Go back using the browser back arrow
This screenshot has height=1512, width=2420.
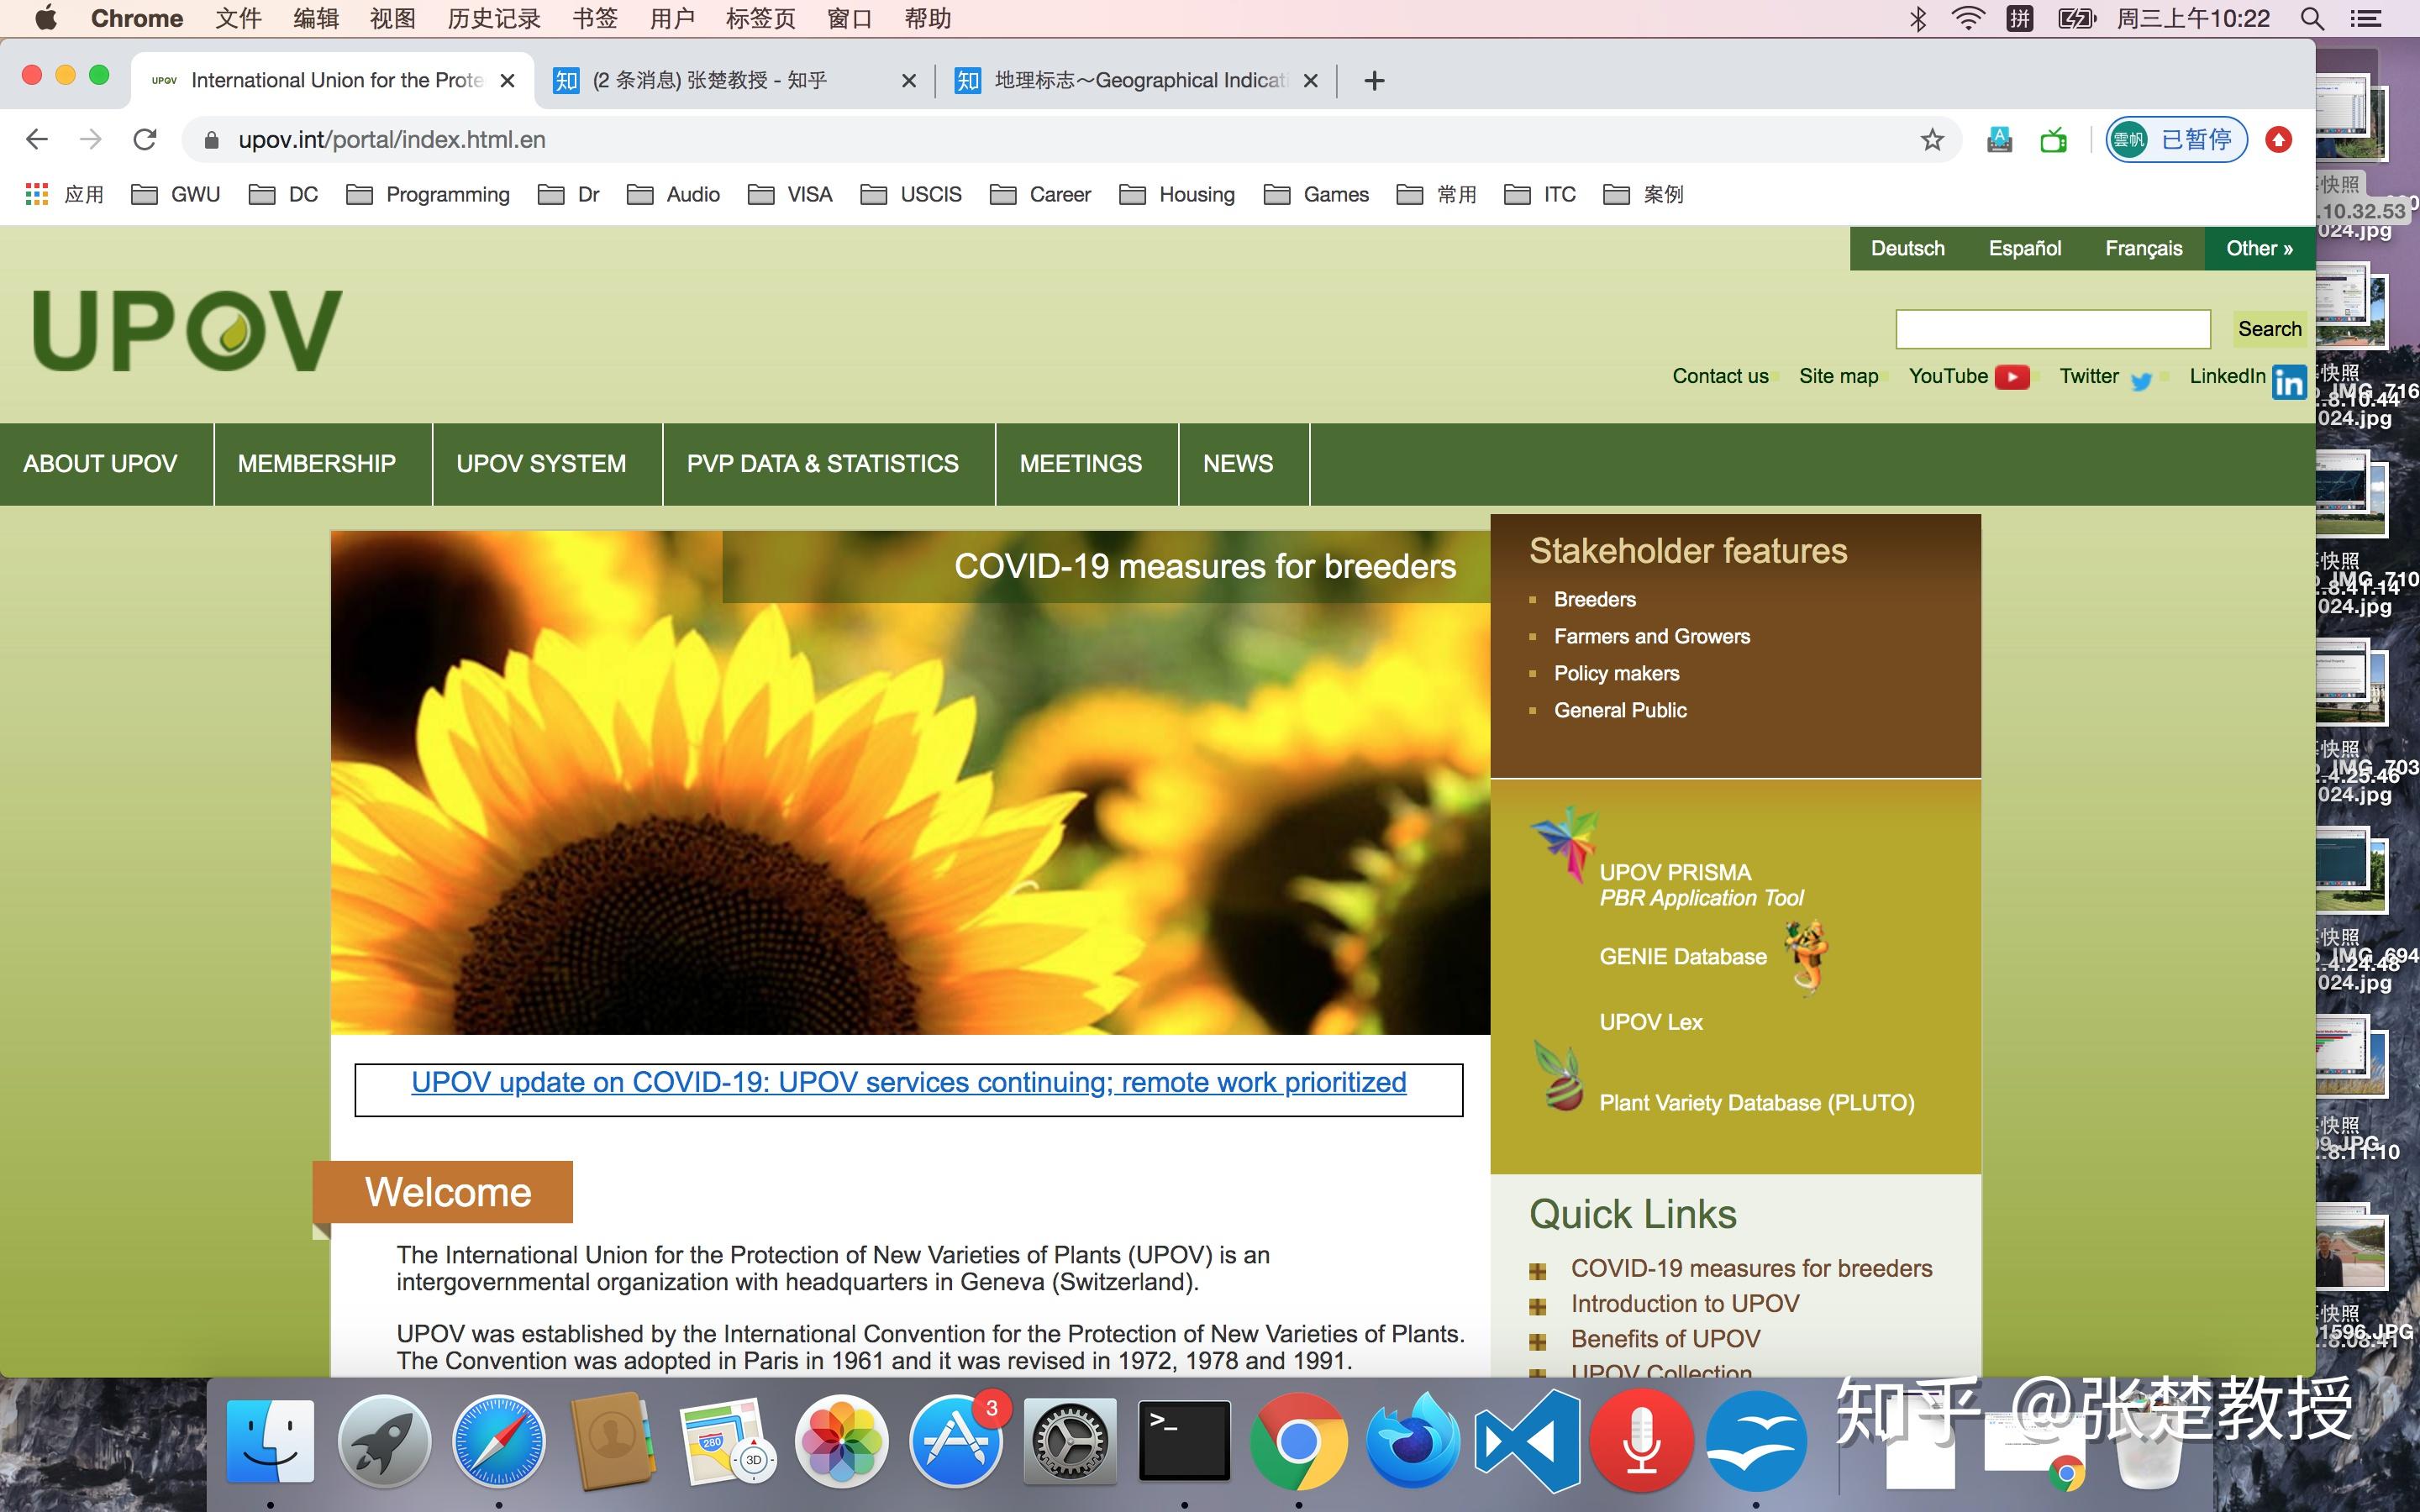(37, 140)
